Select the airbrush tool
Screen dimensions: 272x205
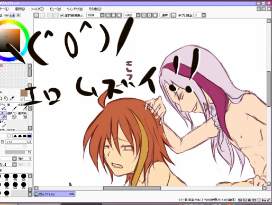coord(3,107)
